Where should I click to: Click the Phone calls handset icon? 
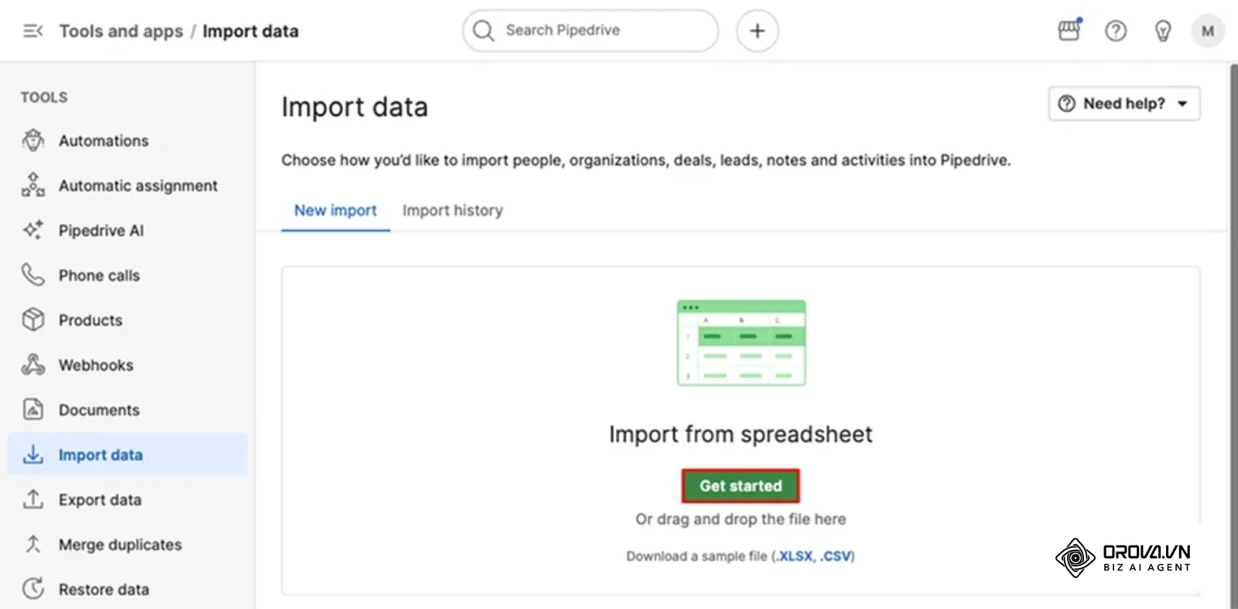point(33,275)
